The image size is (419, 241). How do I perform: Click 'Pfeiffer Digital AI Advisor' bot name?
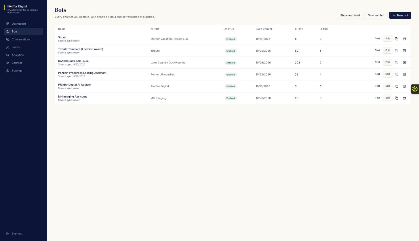click(x=75, y=85)
